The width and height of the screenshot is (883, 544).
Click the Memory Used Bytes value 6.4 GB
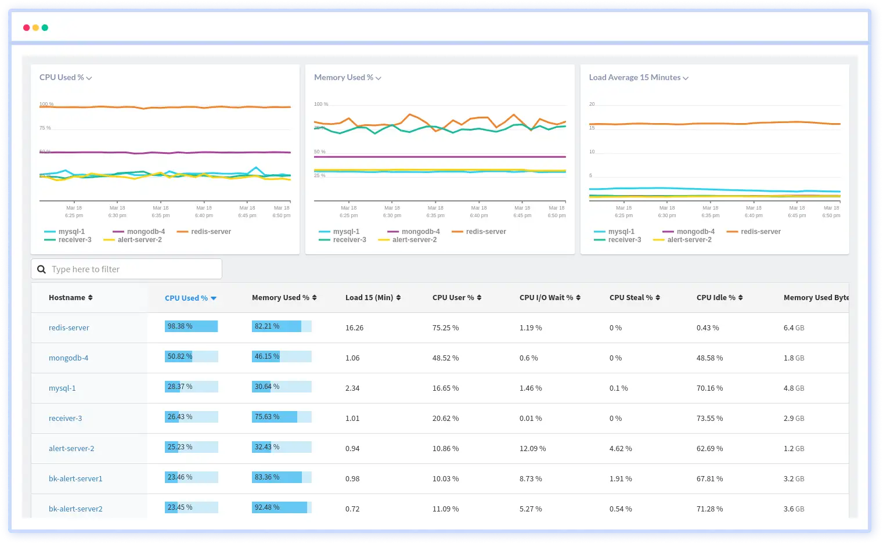[x=794, y=328]
